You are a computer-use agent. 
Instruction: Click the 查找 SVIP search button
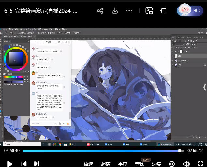(140, 164)
